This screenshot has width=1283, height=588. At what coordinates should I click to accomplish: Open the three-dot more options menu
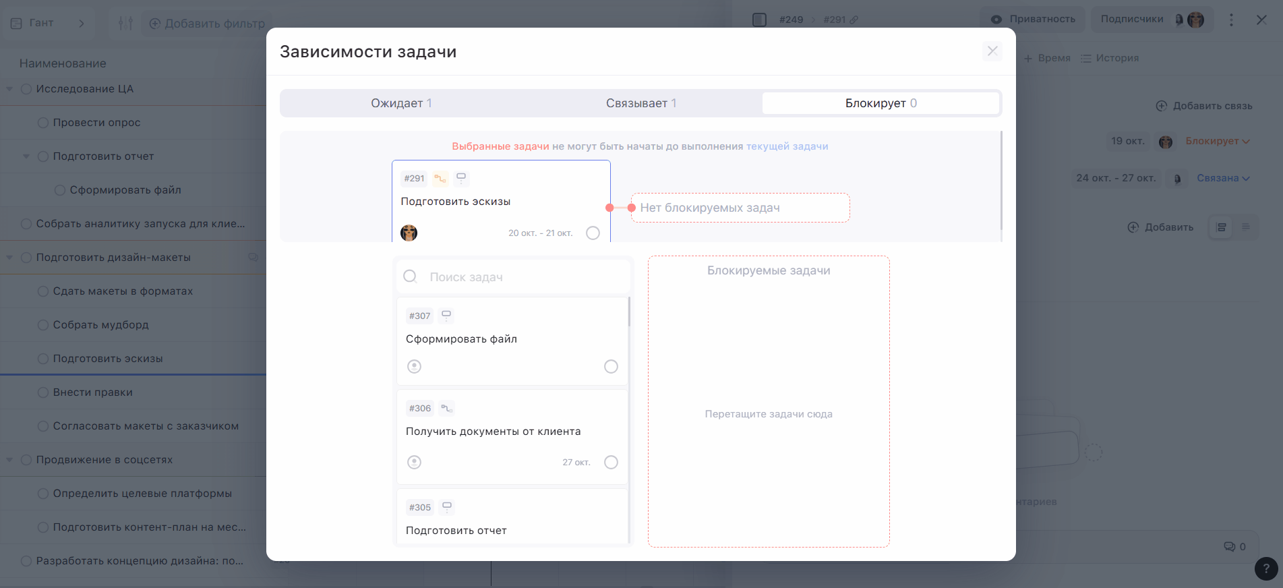[1231, 20]
